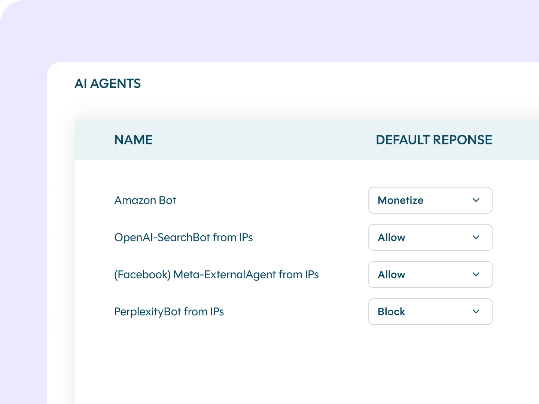Click the empty white area below PerplexityBot row
Screen dimensions: 539x404
(262, 363)
